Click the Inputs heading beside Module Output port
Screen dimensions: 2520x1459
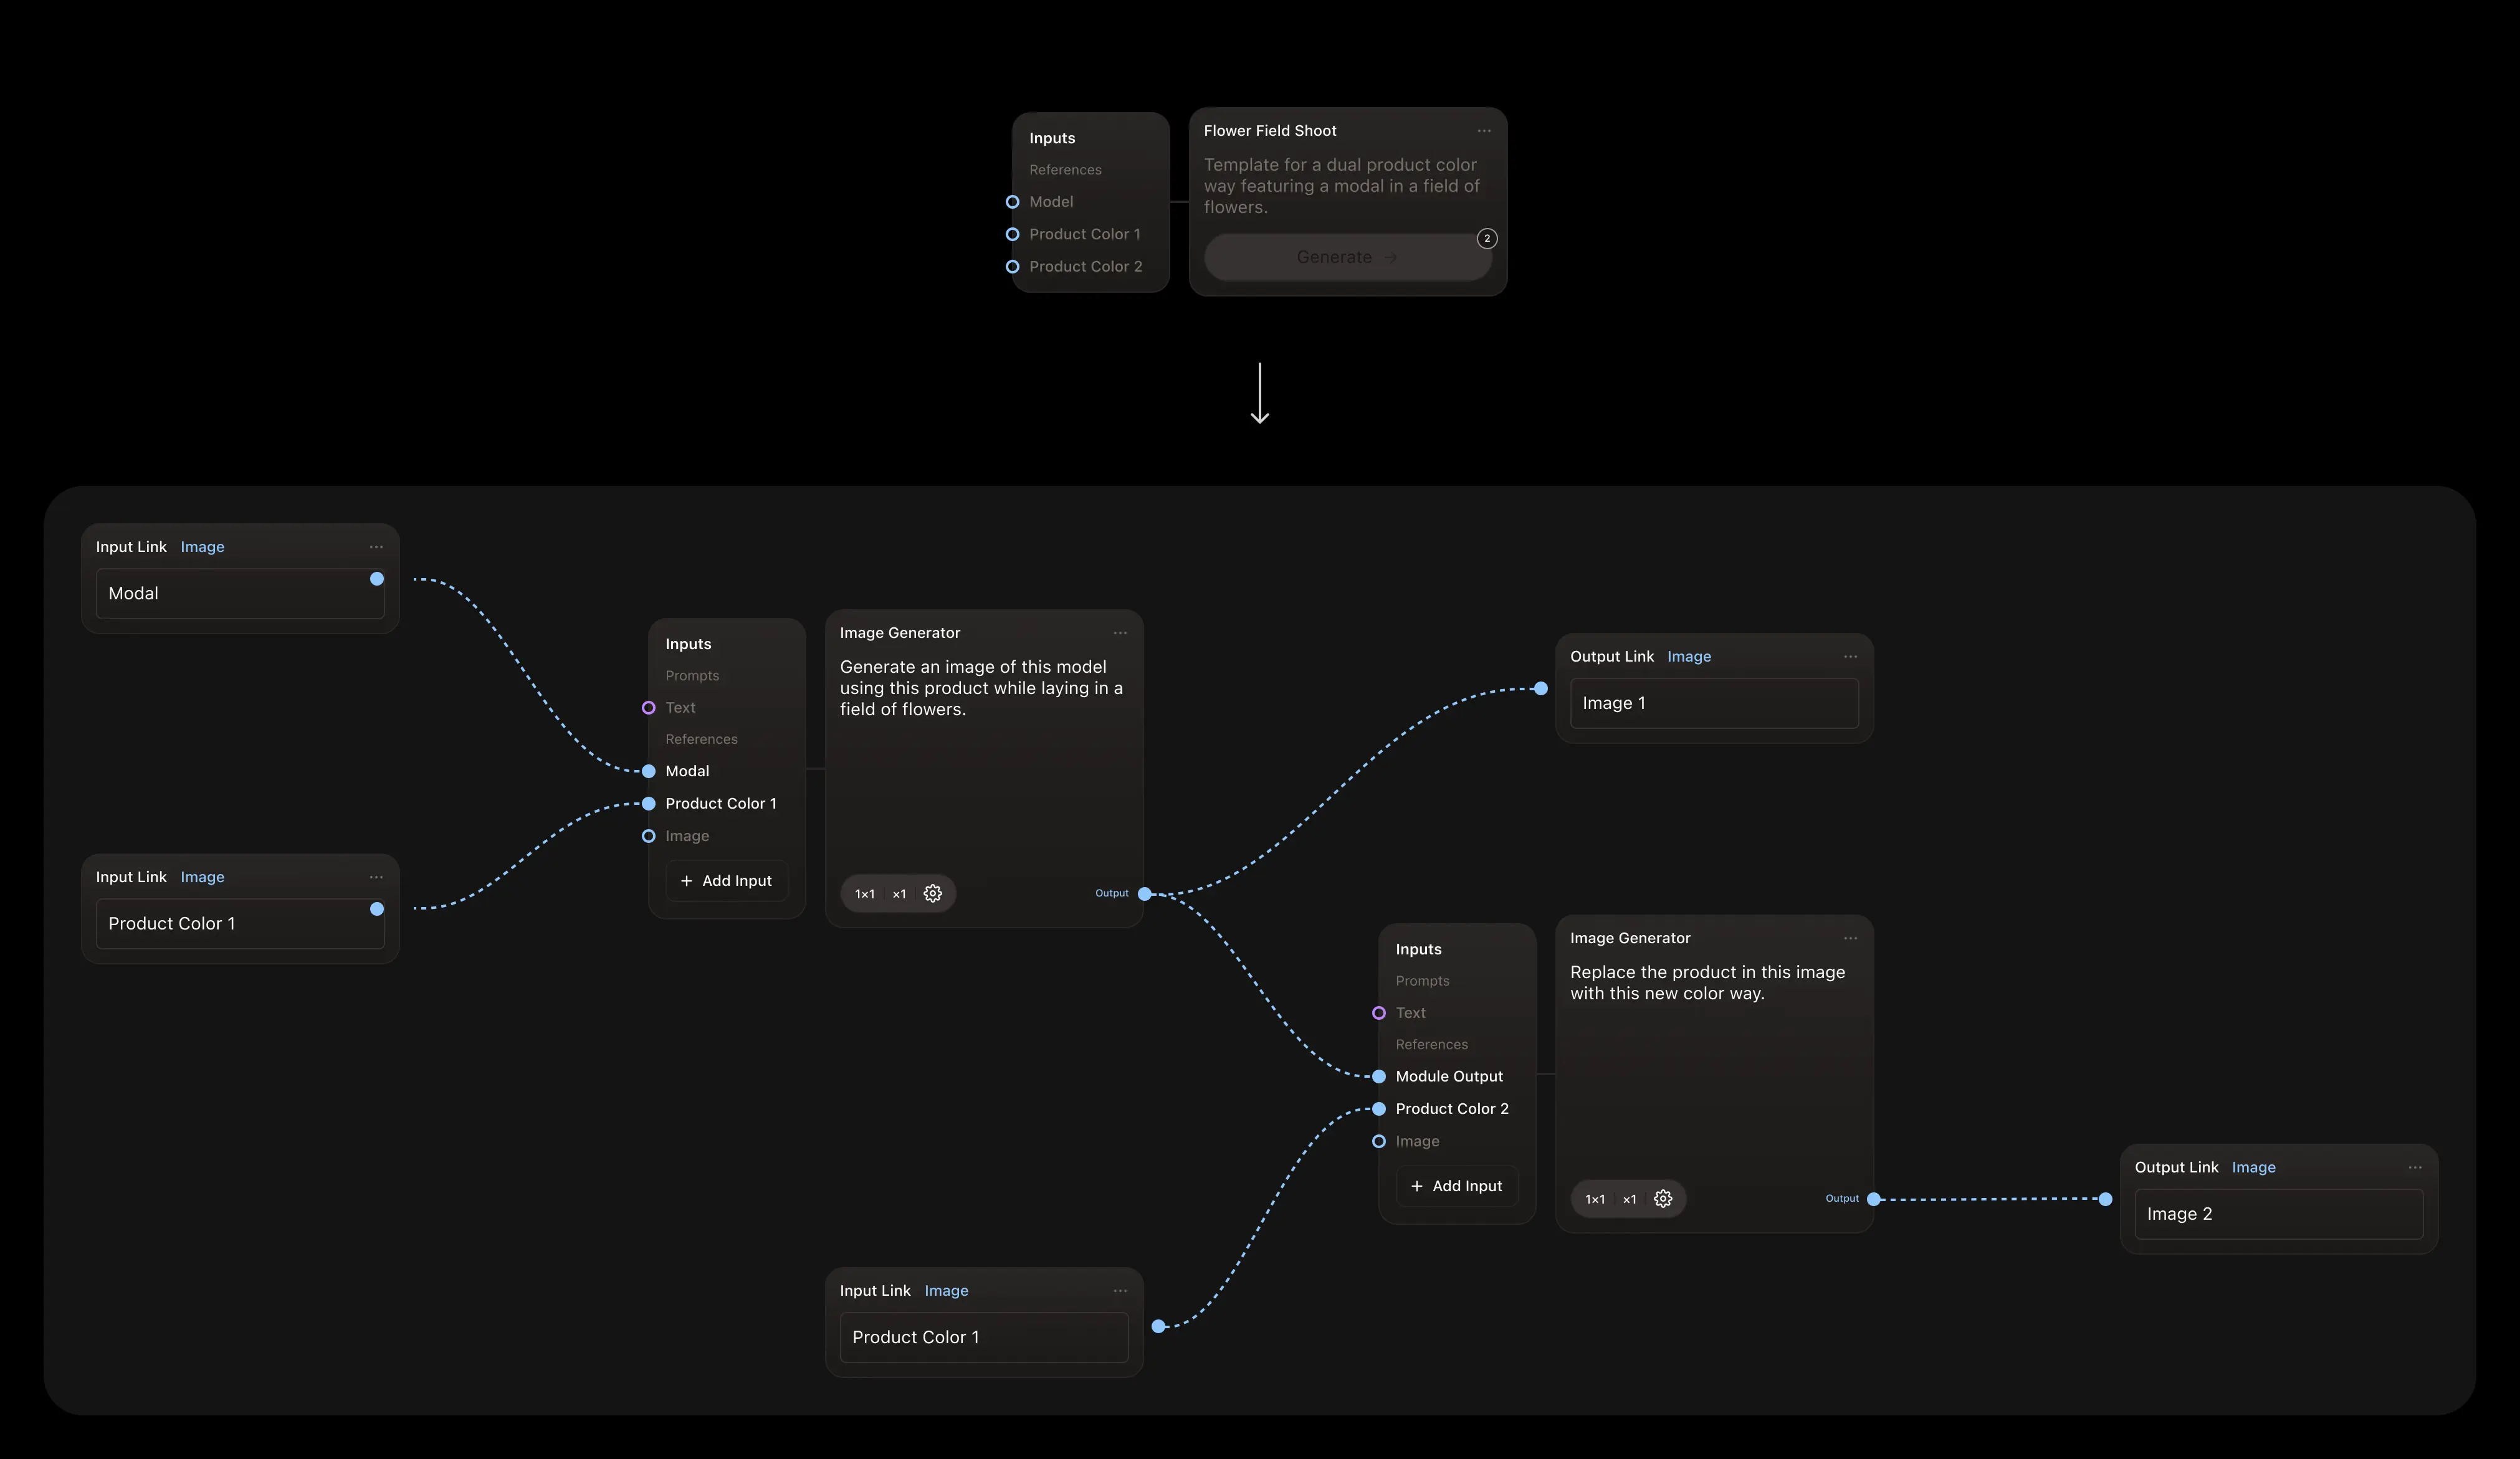(x=1418, y=950)
